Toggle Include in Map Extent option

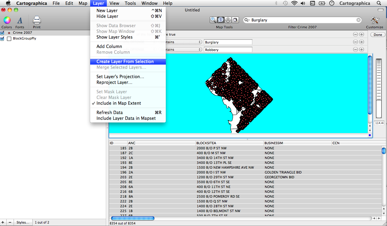119,103
